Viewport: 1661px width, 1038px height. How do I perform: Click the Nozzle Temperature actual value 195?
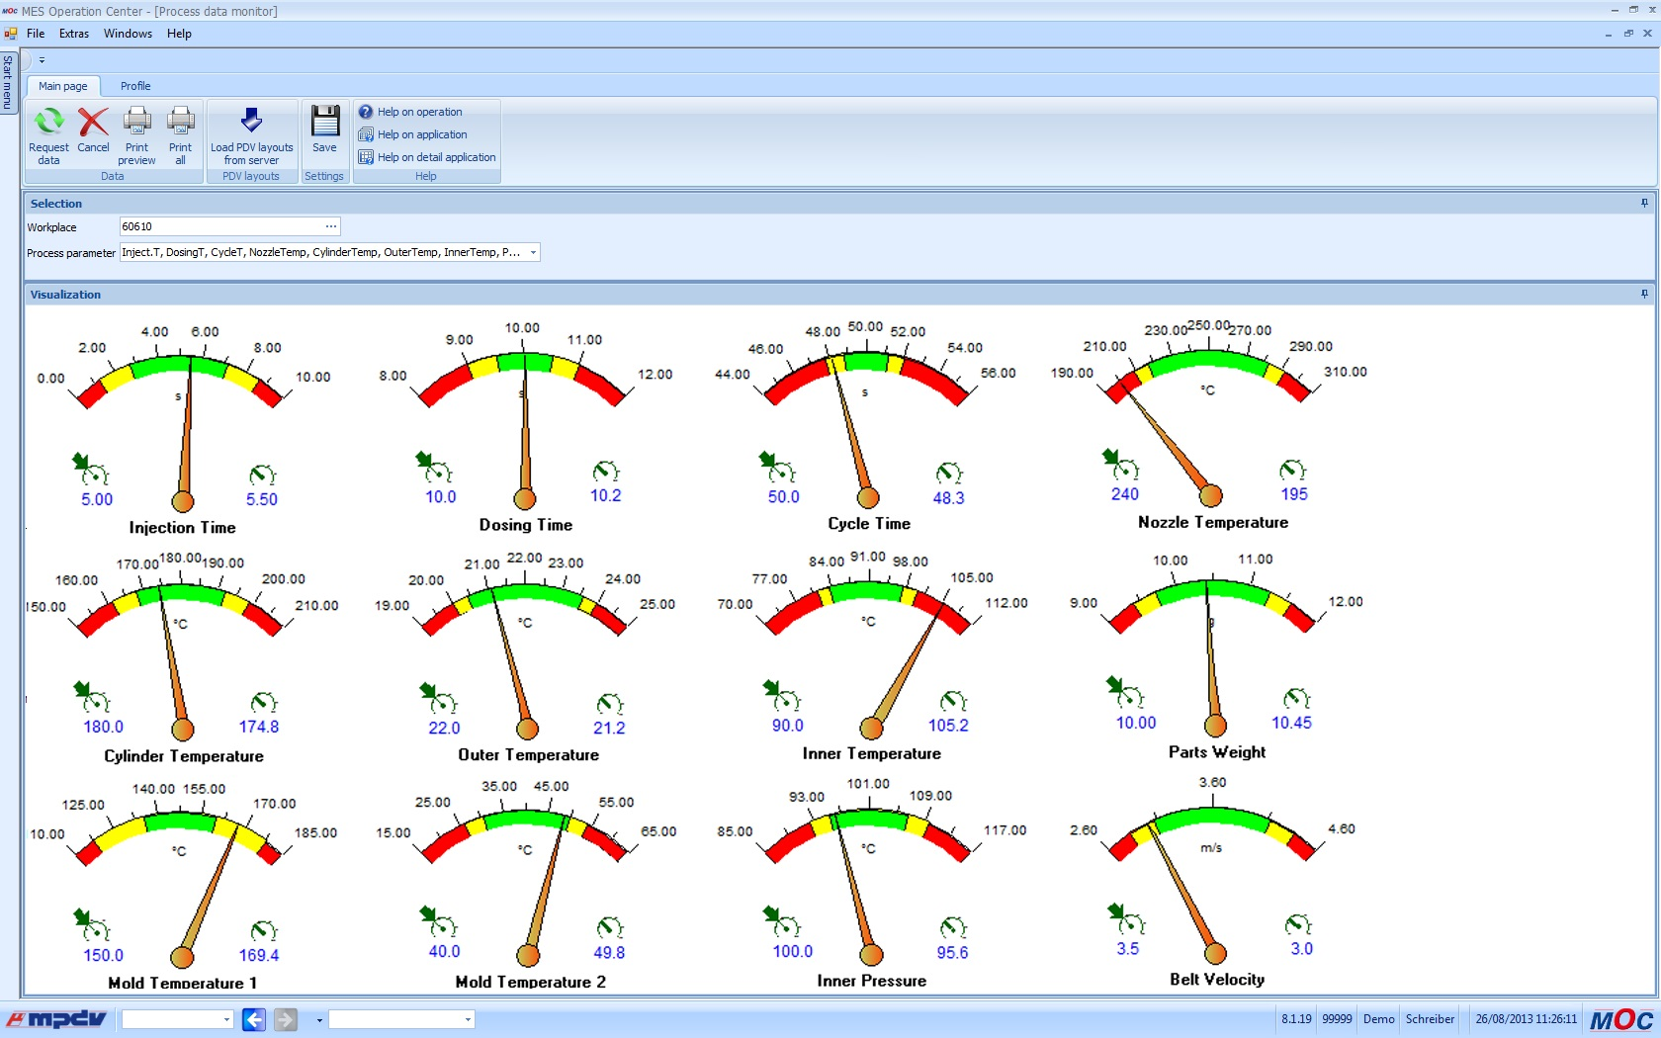coord(1294,494)
